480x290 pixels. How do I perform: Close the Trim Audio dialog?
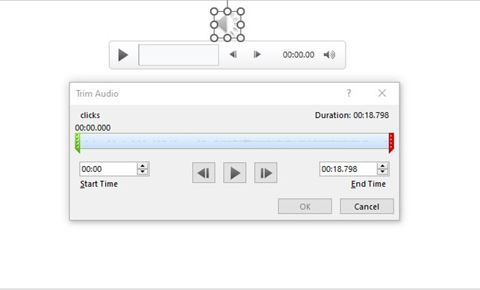click(x=382, y=93)
